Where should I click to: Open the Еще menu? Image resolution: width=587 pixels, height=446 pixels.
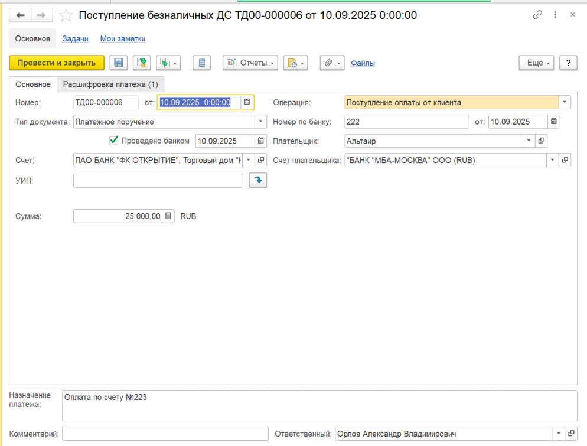tap(536, 63)
